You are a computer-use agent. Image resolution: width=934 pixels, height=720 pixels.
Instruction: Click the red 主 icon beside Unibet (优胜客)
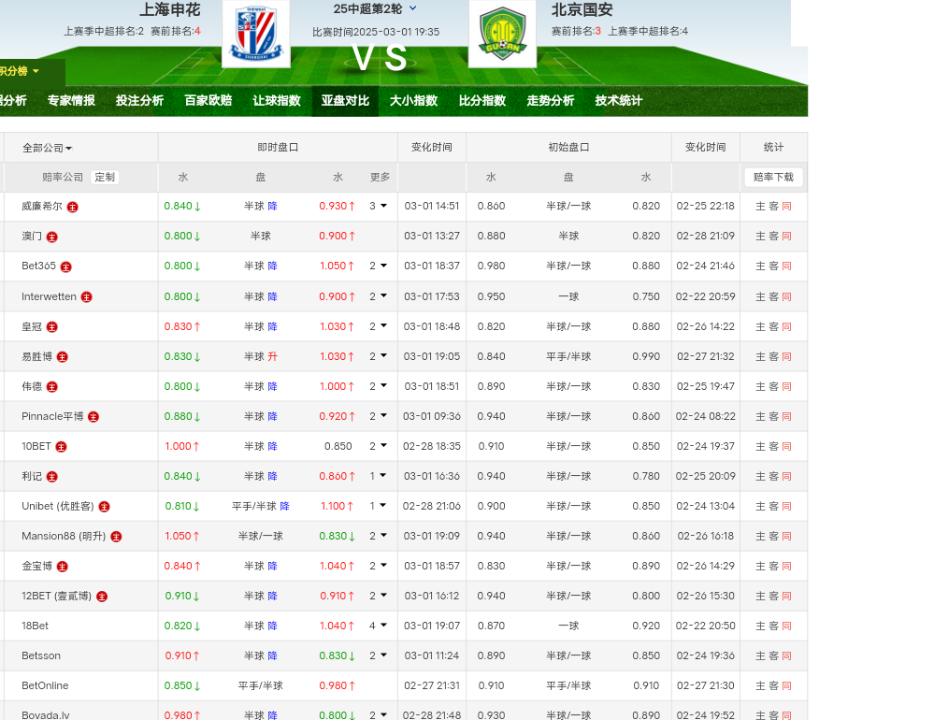[104, 507]
